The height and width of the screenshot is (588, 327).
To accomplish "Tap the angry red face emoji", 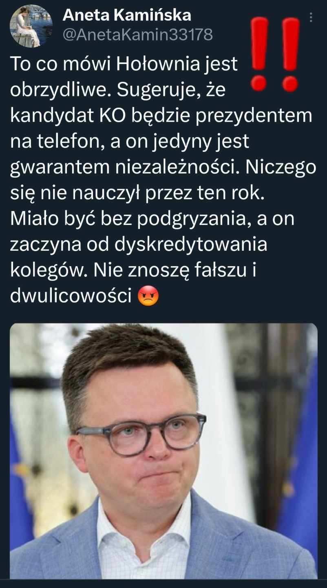I will pos(148,296).
